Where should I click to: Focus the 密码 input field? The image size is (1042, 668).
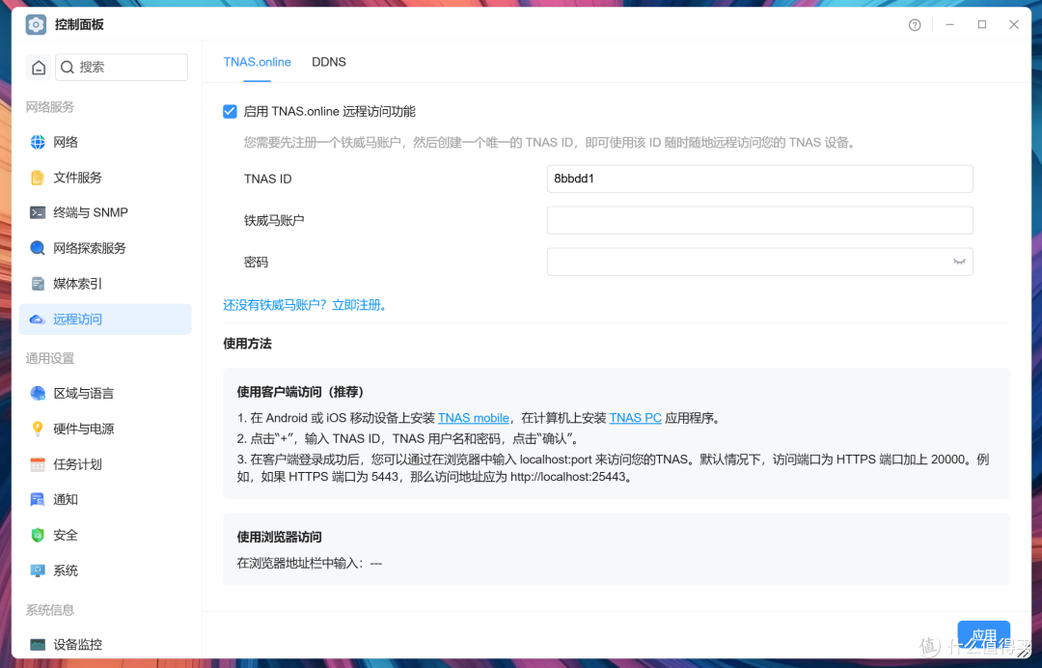[x=759, y=262]
